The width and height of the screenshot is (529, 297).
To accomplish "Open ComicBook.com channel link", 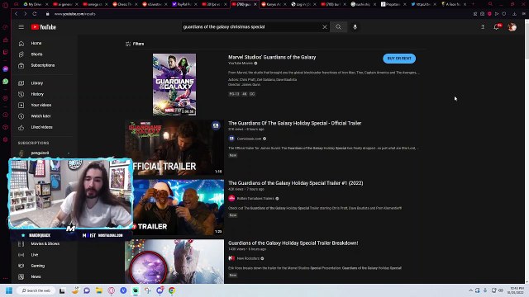I will (x=249, y=139).
